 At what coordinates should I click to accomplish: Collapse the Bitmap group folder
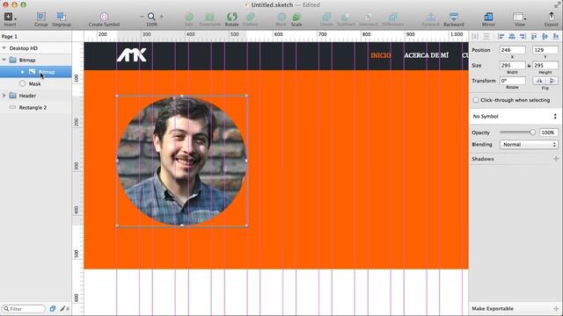coord(4,61)
